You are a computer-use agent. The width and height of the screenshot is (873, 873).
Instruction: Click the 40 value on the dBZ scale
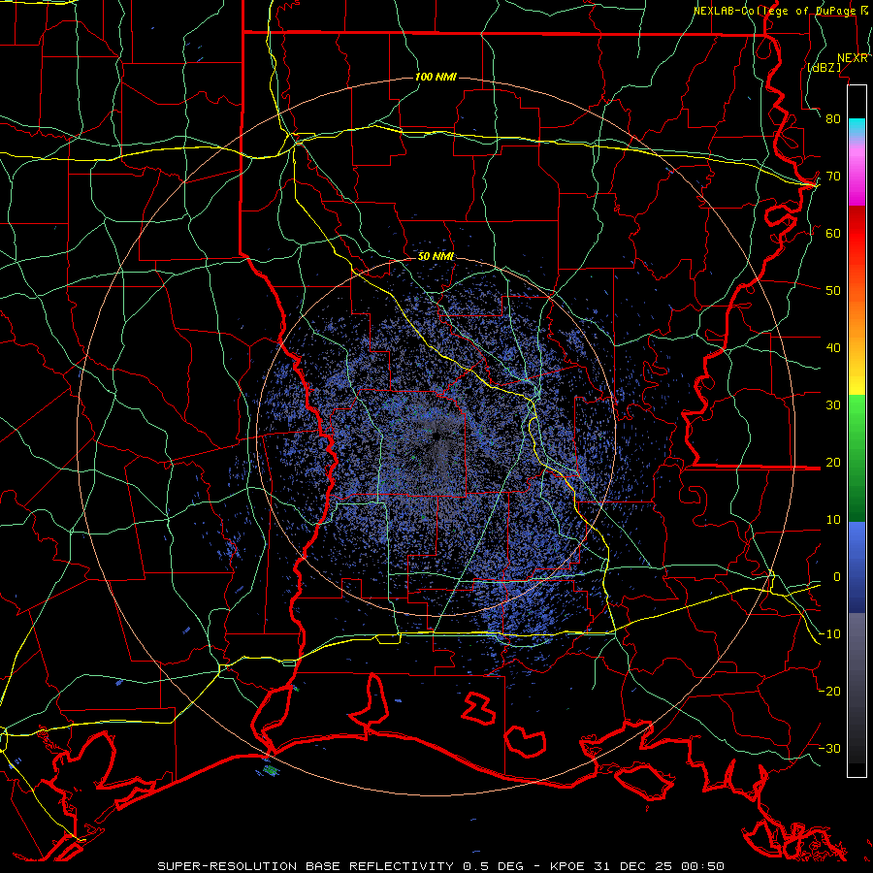[833, 348]
